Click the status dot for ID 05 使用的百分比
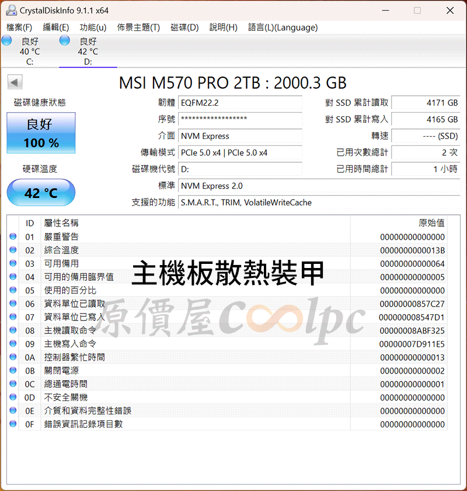The width and height of the screenshot is (467, 491). coord(13,290)
